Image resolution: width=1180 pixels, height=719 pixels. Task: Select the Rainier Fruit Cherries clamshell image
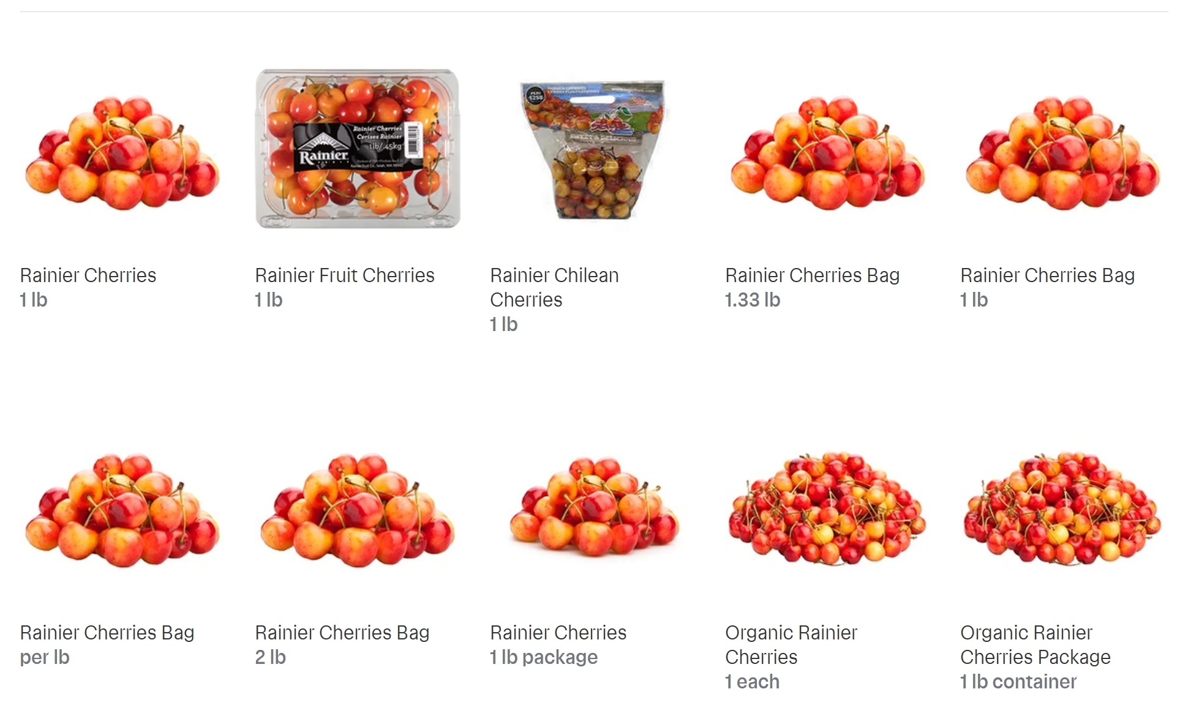pos(358,149)
